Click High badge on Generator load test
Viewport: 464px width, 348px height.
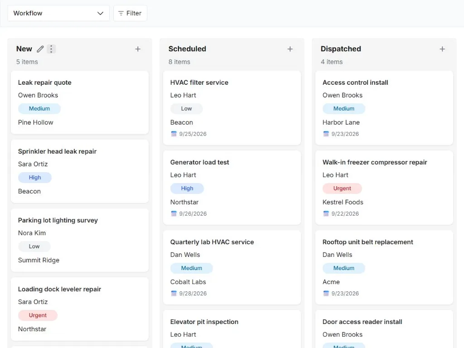[187, 188]
